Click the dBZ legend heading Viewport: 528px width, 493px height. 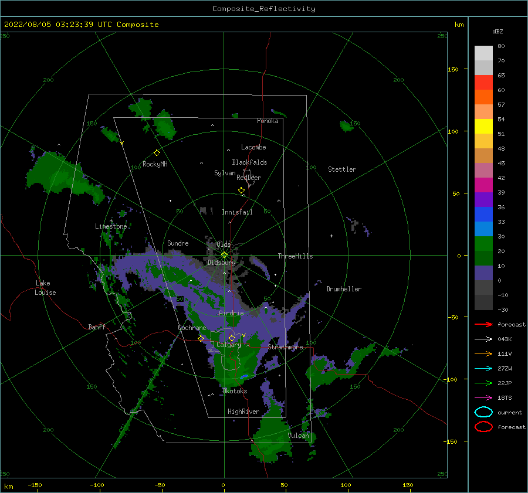point(497,31)
